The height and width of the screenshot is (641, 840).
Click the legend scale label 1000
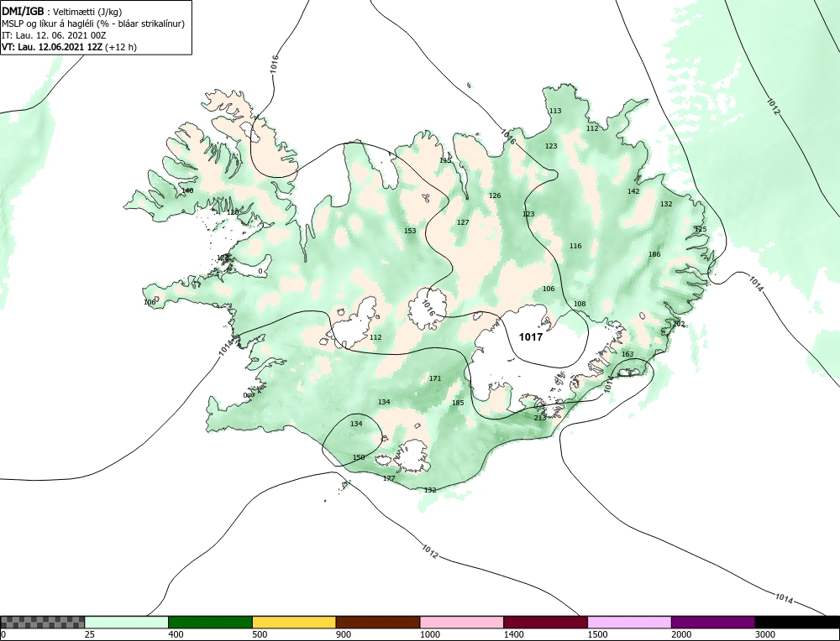pyautogui.click(x=429, y=634)
